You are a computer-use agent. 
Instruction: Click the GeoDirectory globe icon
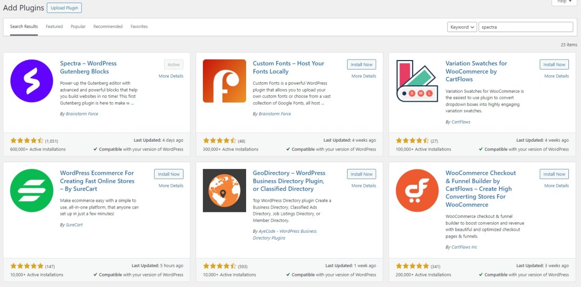[x=225, y=190]
